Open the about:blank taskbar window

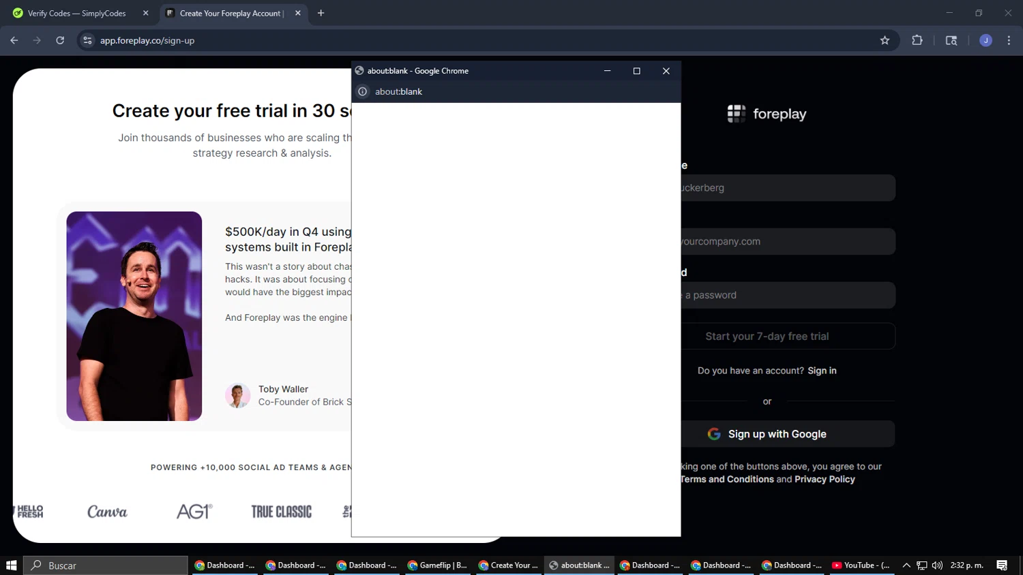point(580,565)
